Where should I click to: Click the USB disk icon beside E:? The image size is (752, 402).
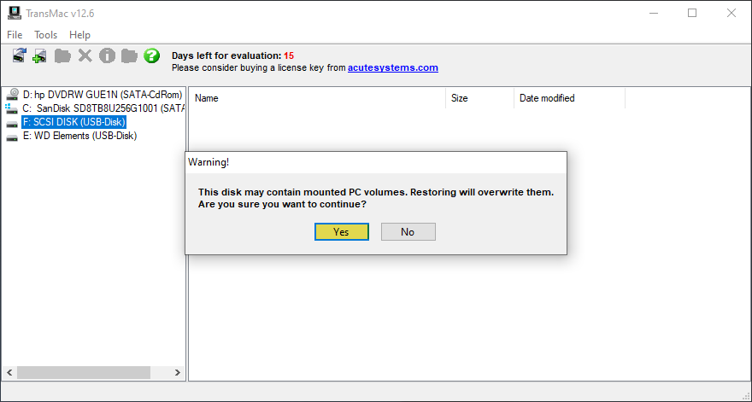[13, 137]
